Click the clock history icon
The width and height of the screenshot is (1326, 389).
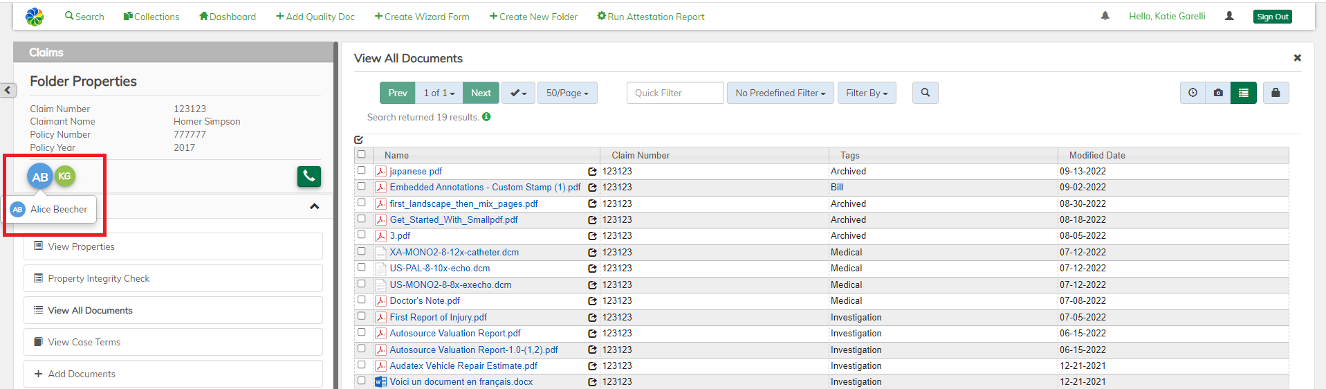[1193, 93]
